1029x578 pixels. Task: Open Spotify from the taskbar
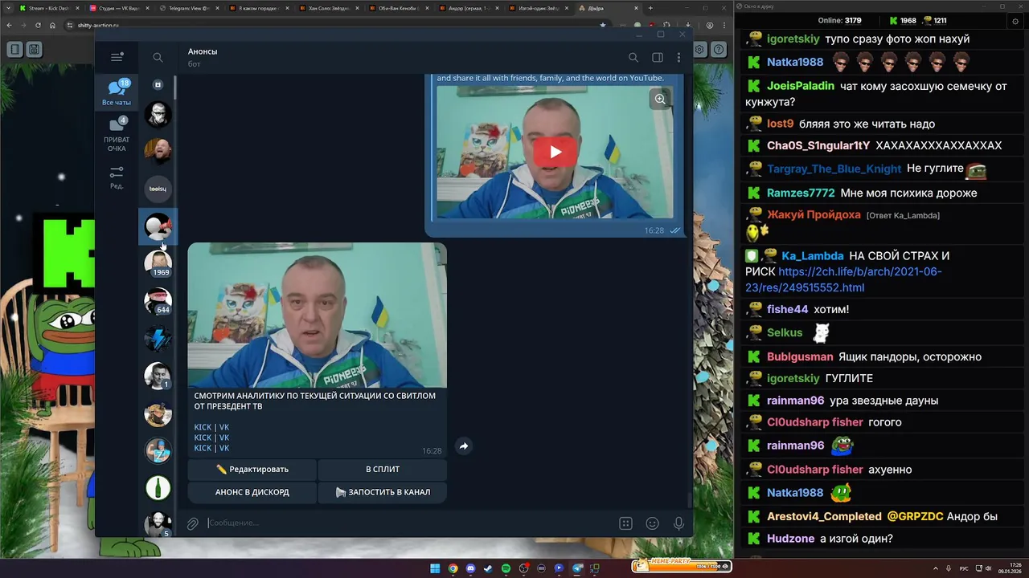tap(506, 568)
